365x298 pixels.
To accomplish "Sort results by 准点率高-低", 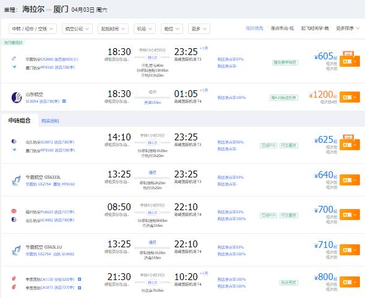I will pos(282,28).
